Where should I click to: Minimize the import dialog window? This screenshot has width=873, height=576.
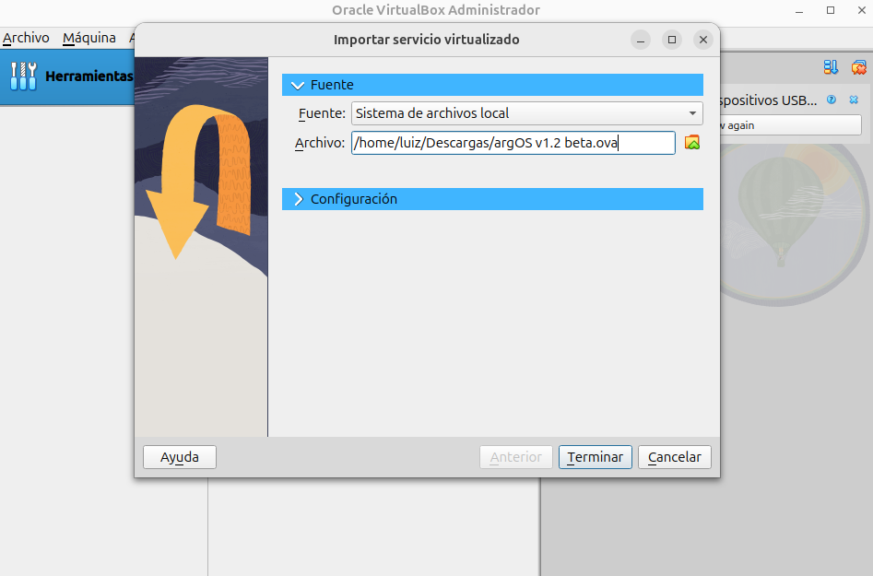[642, 40]
